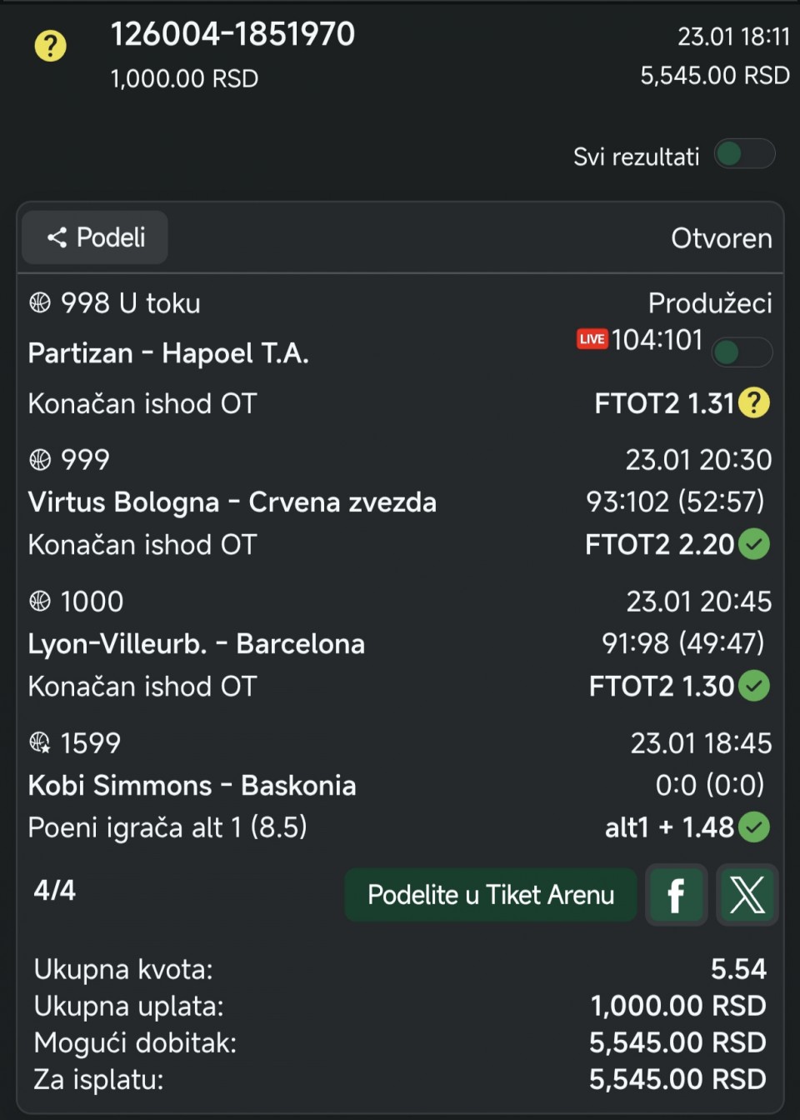Tap the Podeli share button

coord(96,238)
